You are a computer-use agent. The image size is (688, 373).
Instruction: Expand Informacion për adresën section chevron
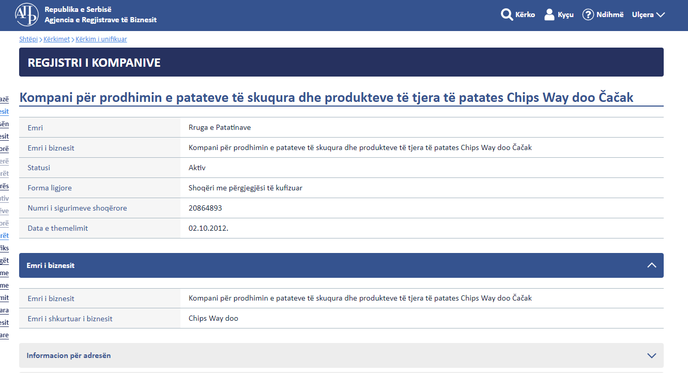(652, 356)
